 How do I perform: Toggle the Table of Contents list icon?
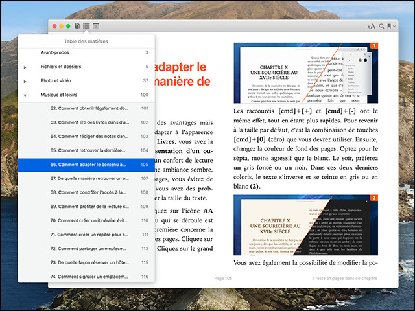(x=86, y=26)
